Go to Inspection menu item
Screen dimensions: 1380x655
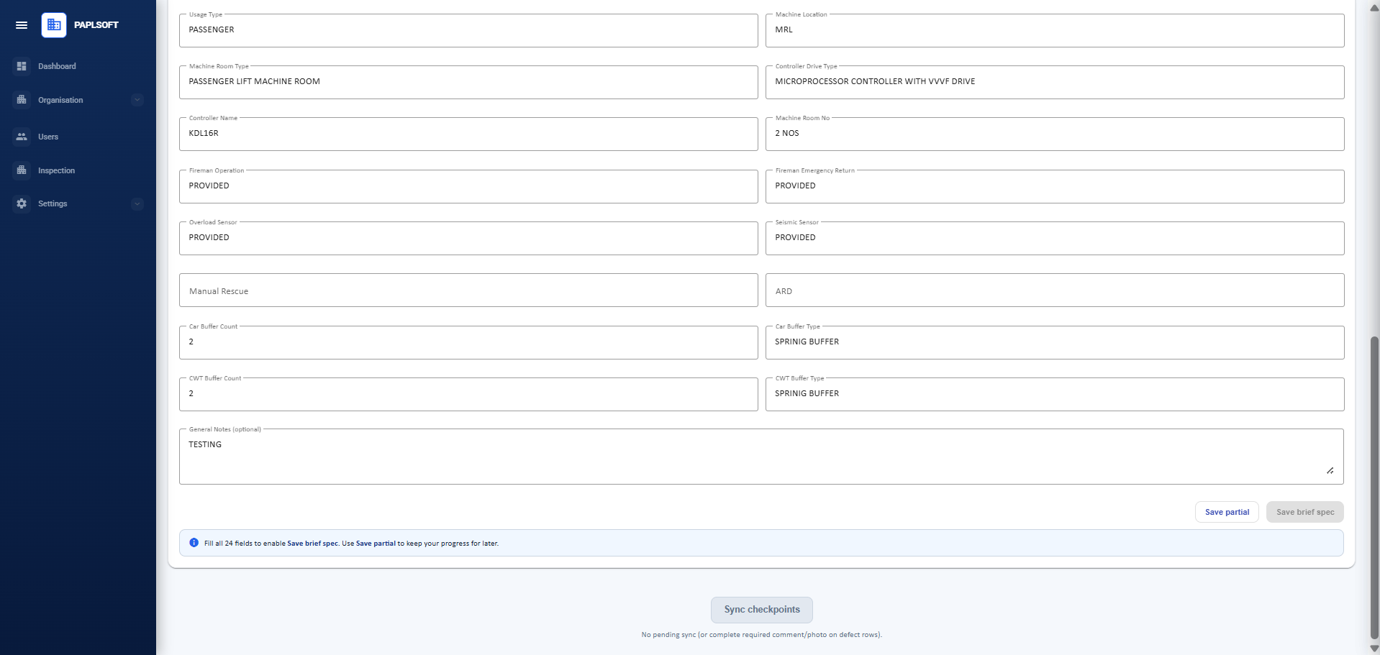(56, 170)
